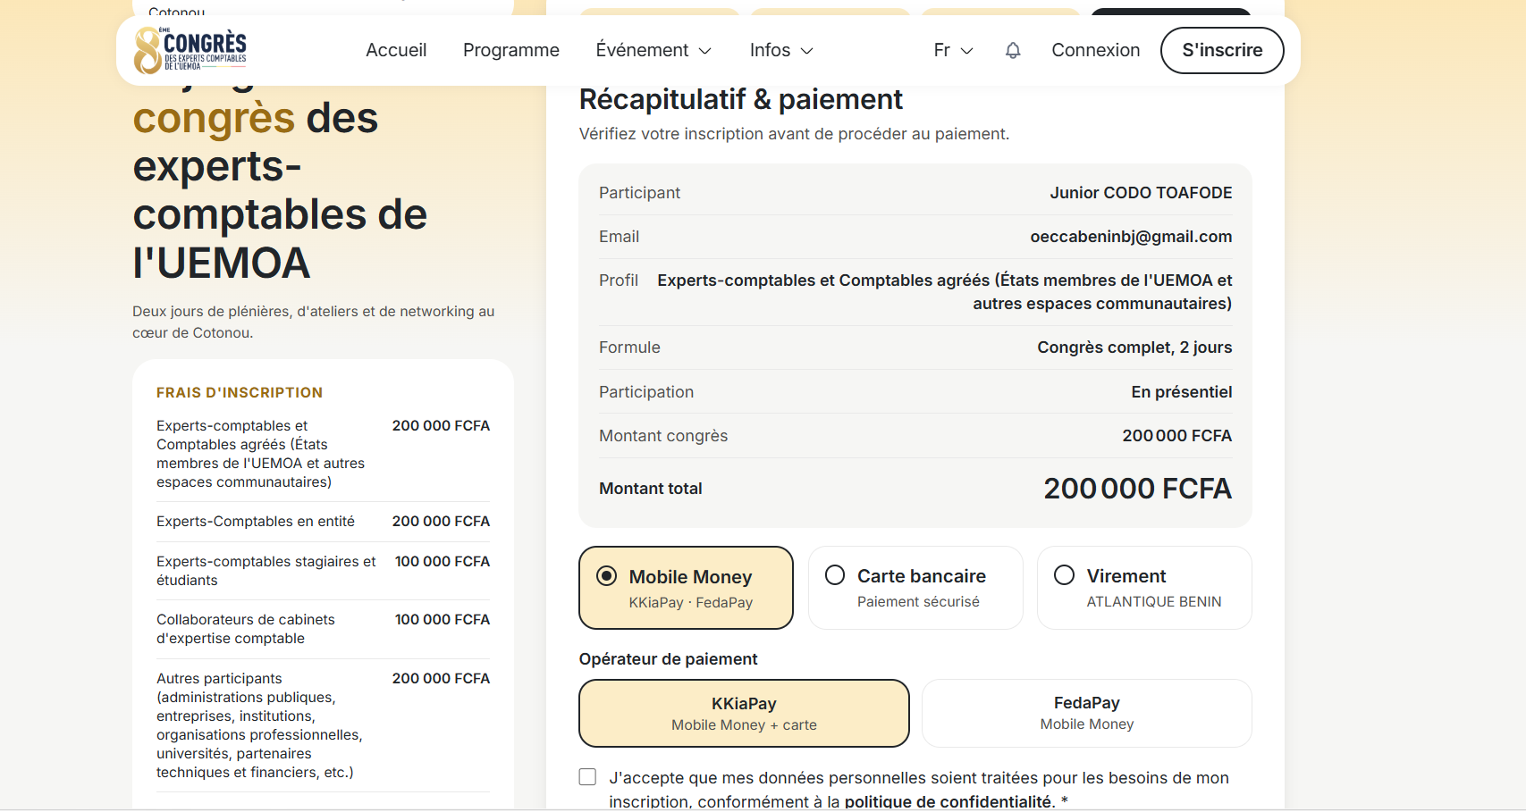Viewport: 1526px width, 812px height.
Task: Click the Opérateur de paiement label
Action: 668,659
